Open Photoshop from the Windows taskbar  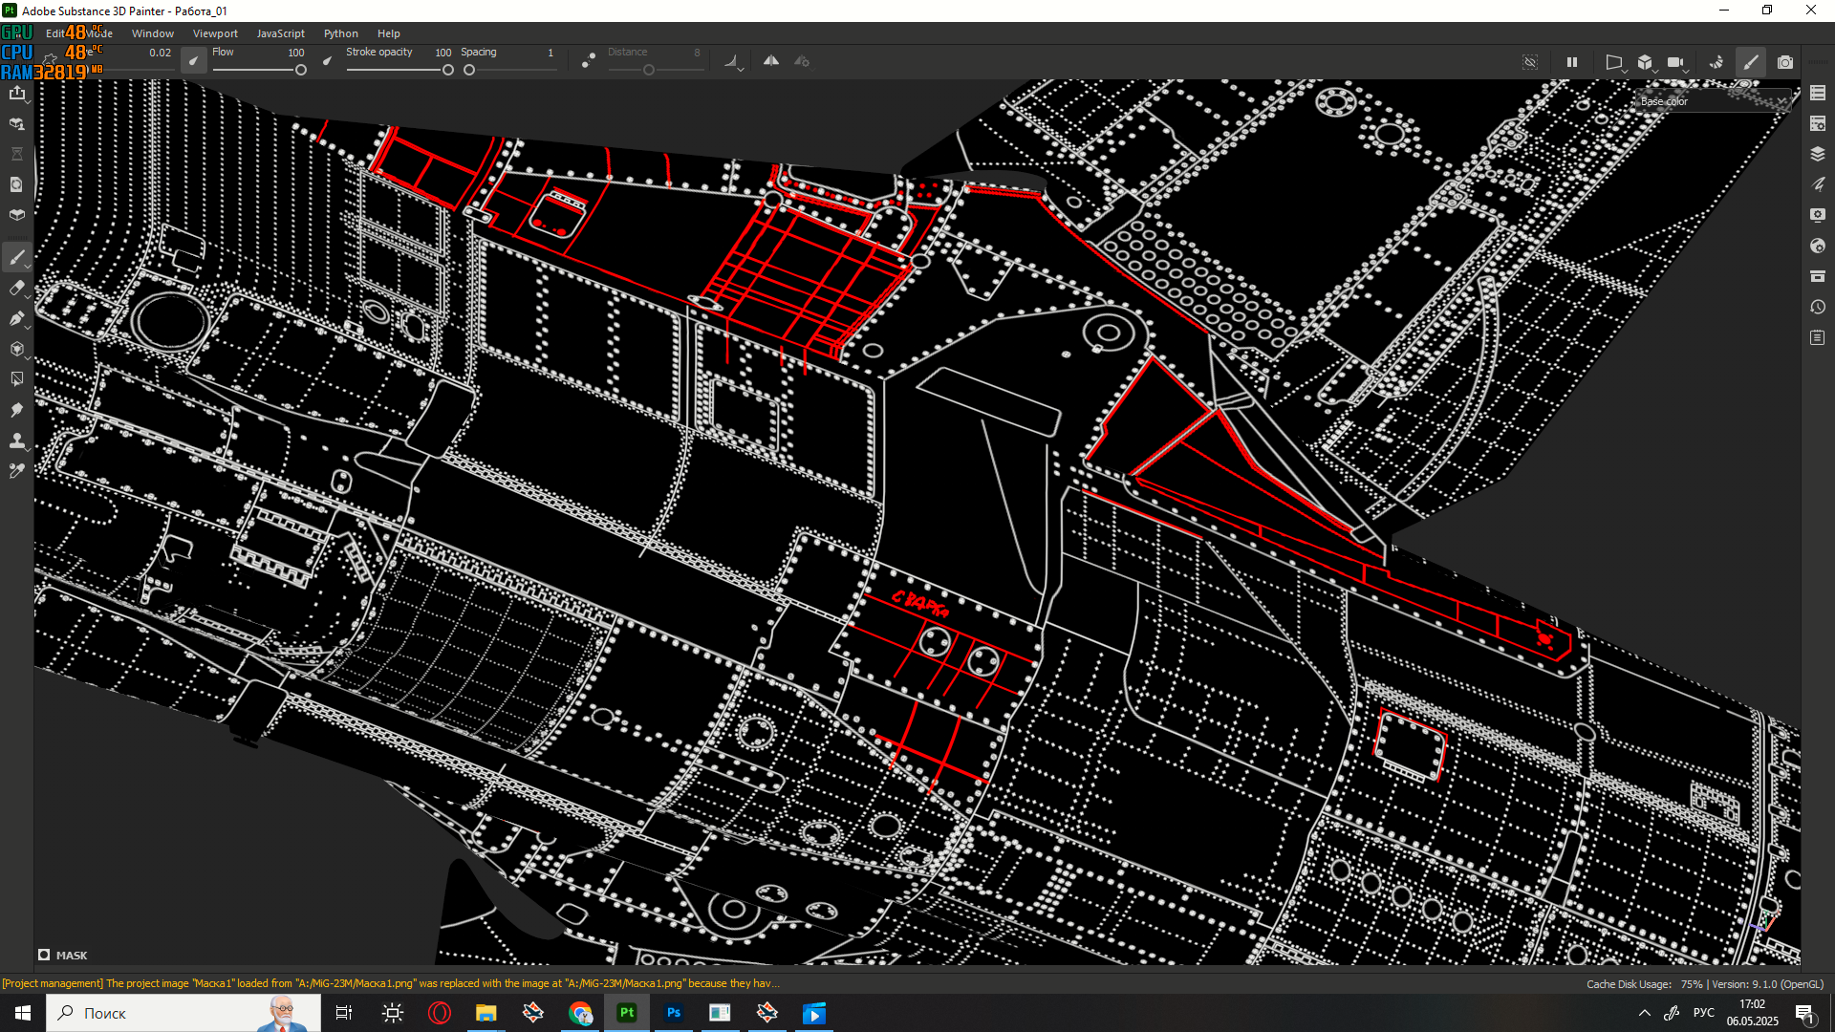674,1013
